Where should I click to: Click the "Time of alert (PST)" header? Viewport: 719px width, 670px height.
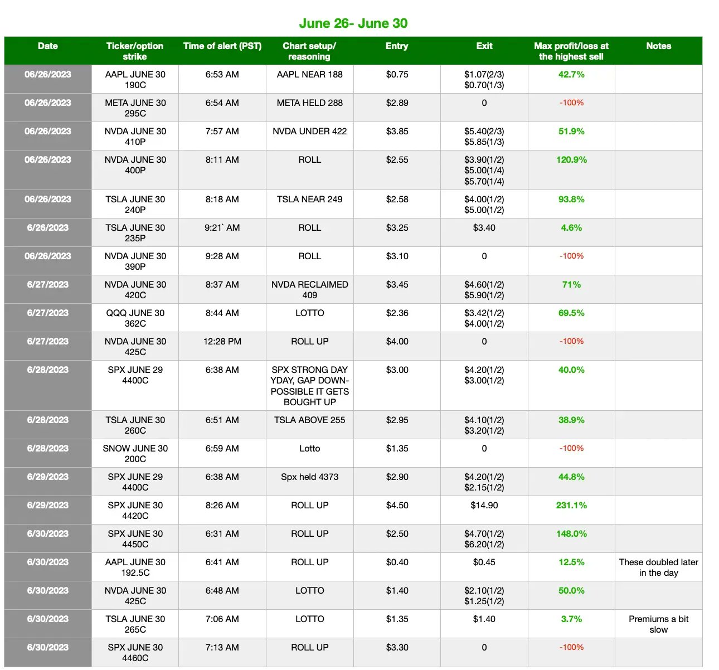click(222, 46)
